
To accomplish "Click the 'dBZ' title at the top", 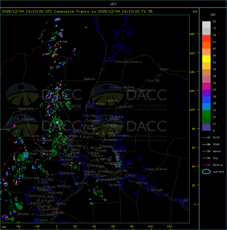I will pyautogui.click(x=113, y=4).
